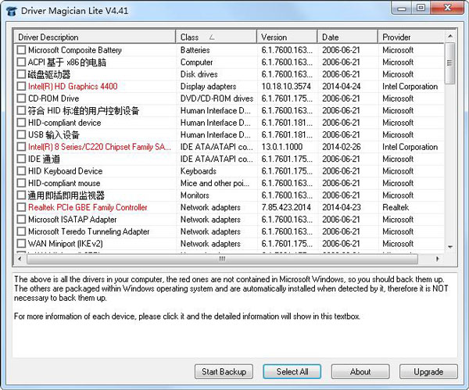Close the Driver Magician Lite window
The image size is (469, 390).
(x=447, y=8)
